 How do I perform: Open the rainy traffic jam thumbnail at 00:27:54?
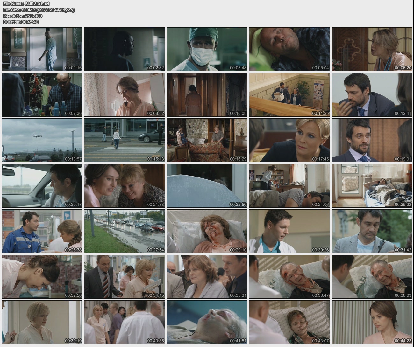click(125, 231)
